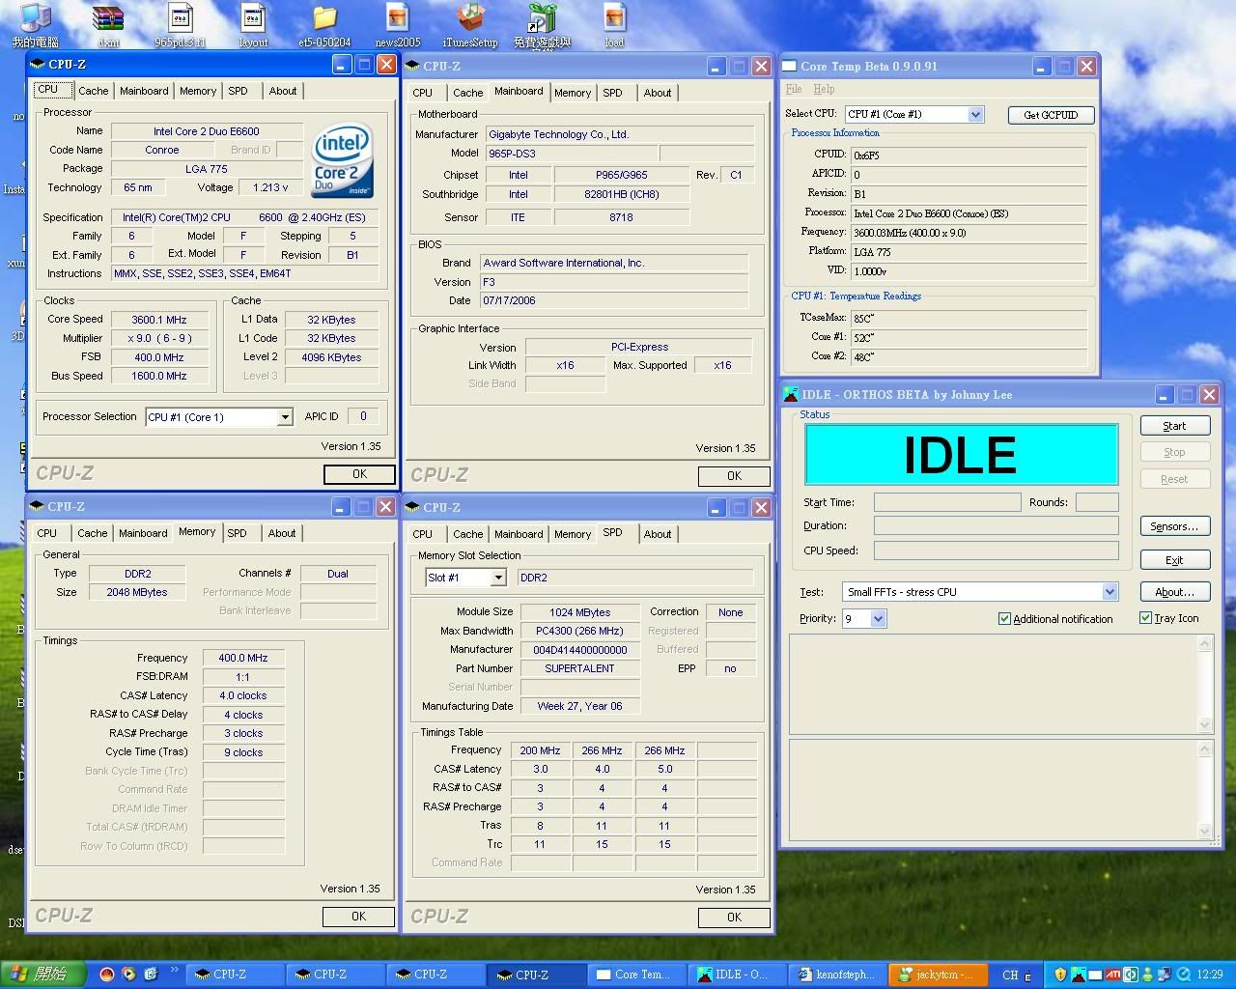Open the et5-050204 folder on desktop
This screenshot has height=989, width=1236.
(x=325, y=21)
